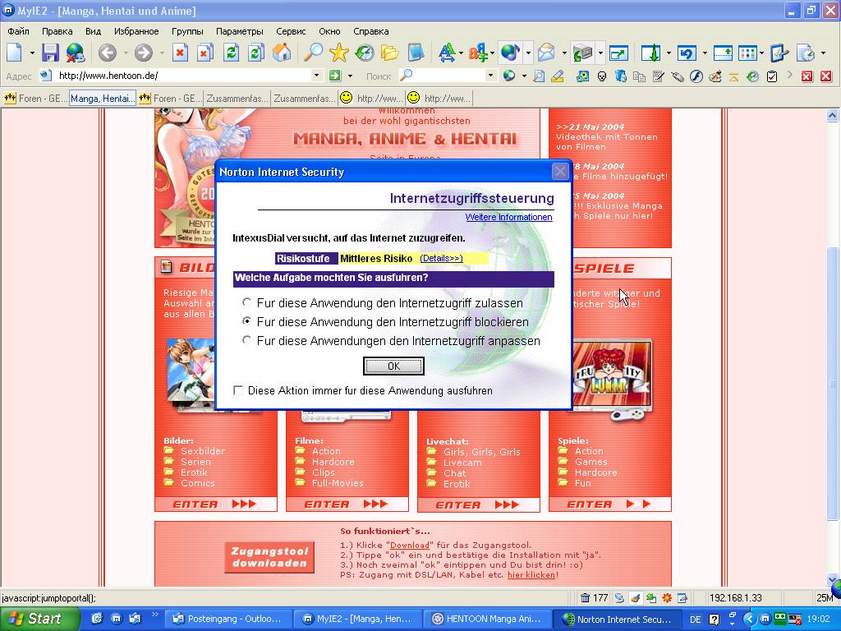
Task: Go to Home page icon
Action: point(283,53)
